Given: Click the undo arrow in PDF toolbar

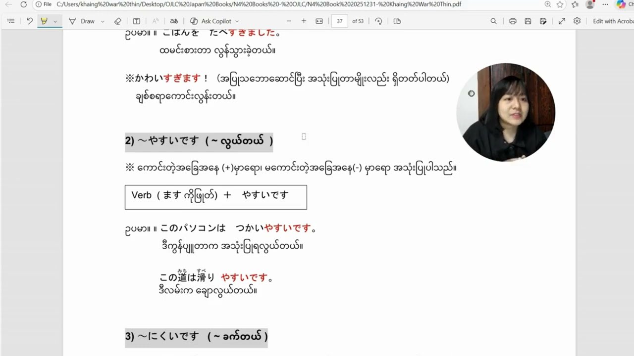Looking at the screenshot, I should point(30,21).
